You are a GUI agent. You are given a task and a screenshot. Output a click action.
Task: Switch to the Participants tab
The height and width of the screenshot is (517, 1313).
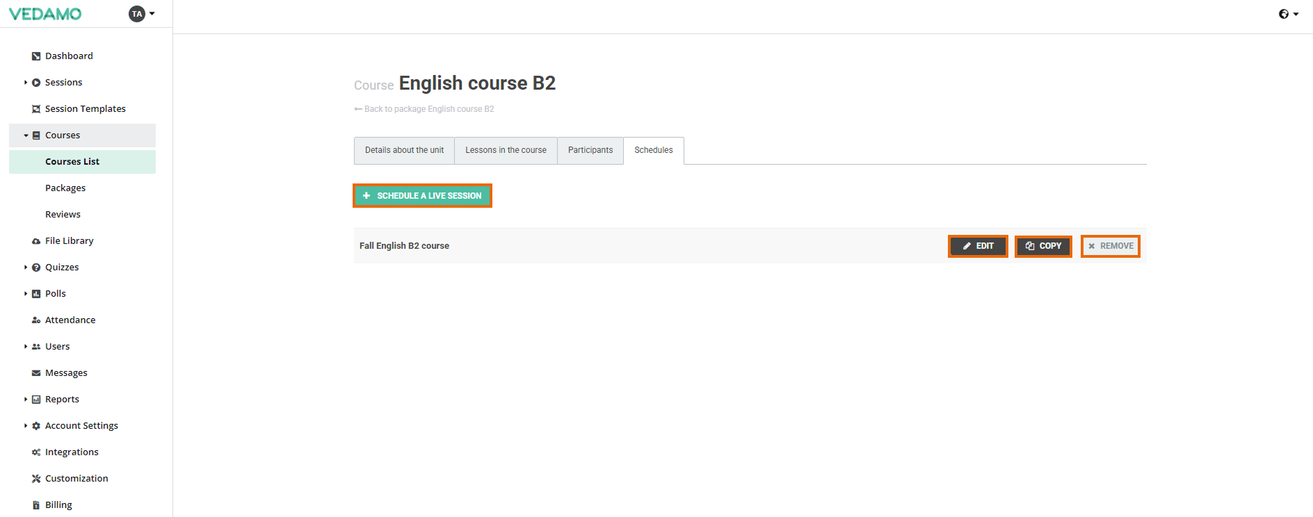(590, 151)
